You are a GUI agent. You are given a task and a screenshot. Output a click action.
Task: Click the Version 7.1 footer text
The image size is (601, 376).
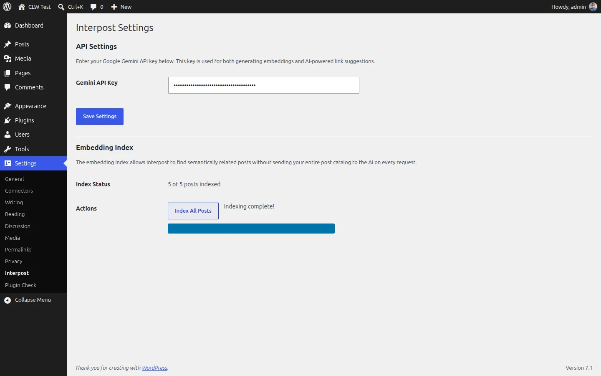click(579, 368)
